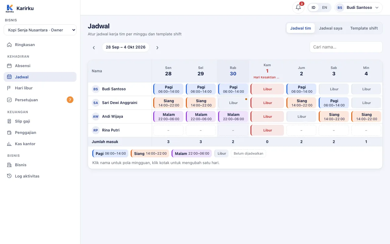Screen dimensions: 390x244
Task: Click the Siang 14:00–22:00 legend chip
Action: (x=150, y=153)
